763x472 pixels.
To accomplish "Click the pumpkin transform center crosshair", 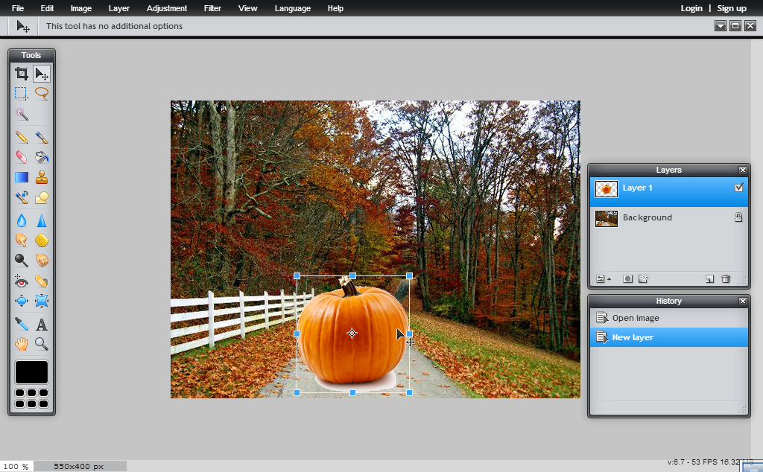I will 352,334.
